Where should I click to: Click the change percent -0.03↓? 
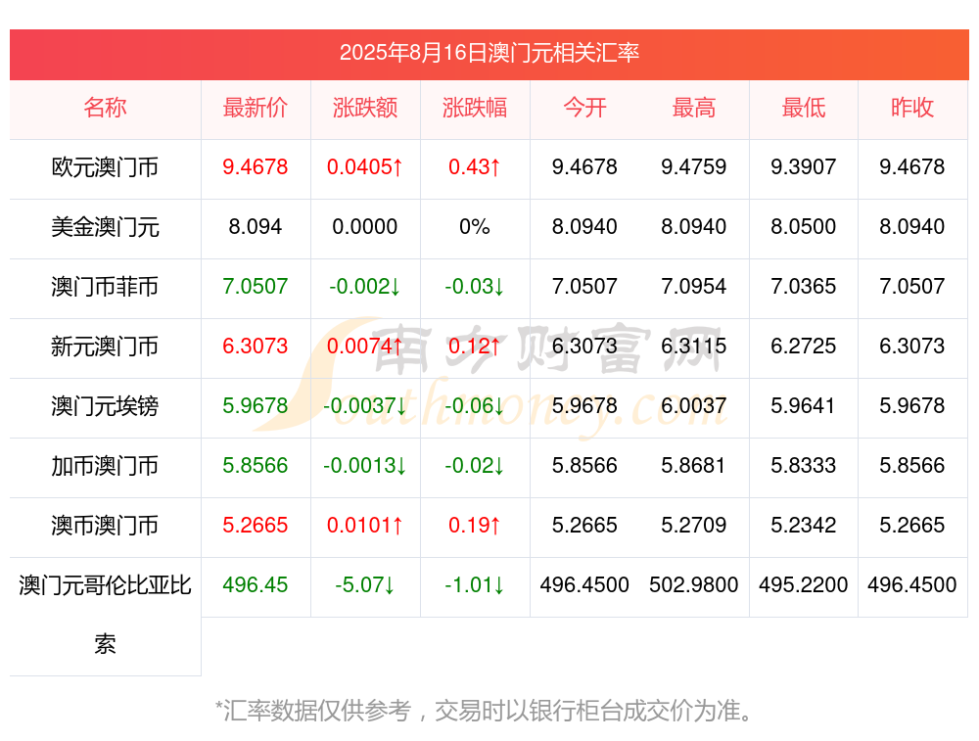point(475,287)
